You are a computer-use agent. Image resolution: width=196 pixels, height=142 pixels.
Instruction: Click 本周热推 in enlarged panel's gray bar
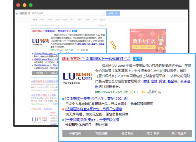pyautogui.click(x=101, y=133)
